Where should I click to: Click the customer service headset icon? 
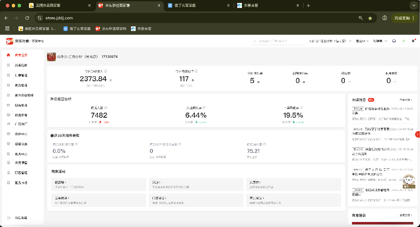[x=394, y=41]
